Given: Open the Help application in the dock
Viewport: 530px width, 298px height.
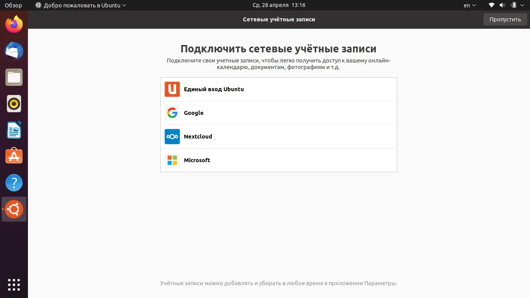Looking at the screenshot, I should (14, 182).
